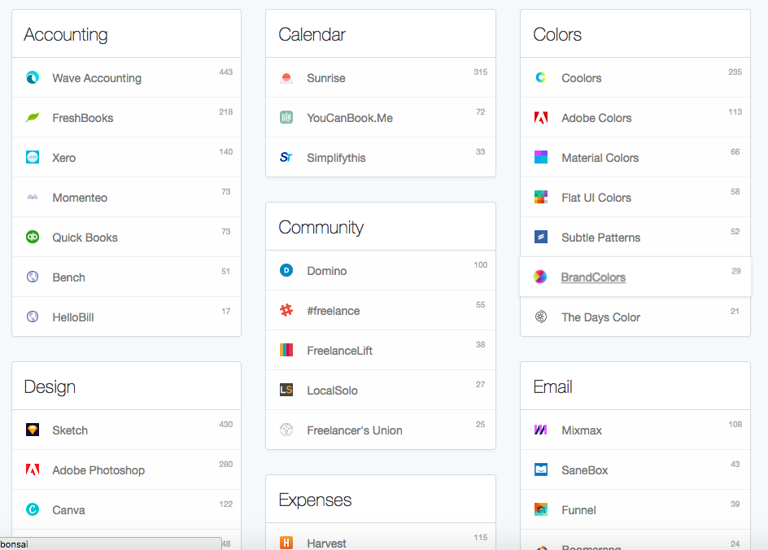Click the Subtle Patterns icon
Viewport: 768px width, 550px height.
541,237
